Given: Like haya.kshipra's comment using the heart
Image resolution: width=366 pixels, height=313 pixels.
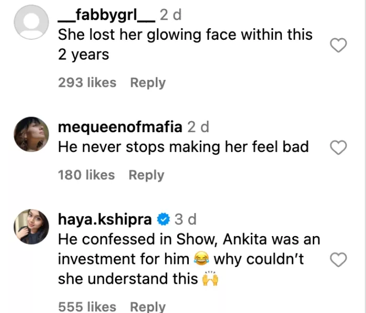Looking at the screenshot, I should [339, 259].
